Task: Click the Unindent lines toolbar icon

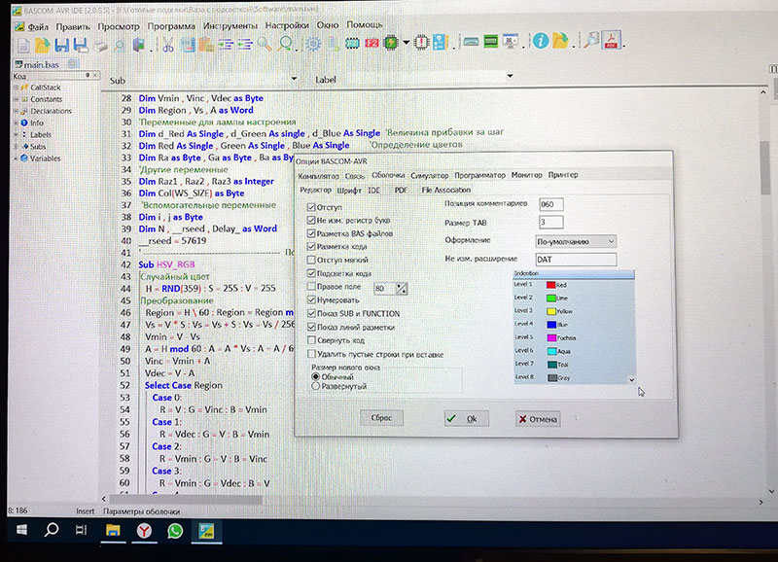Action: pos(245,45)
